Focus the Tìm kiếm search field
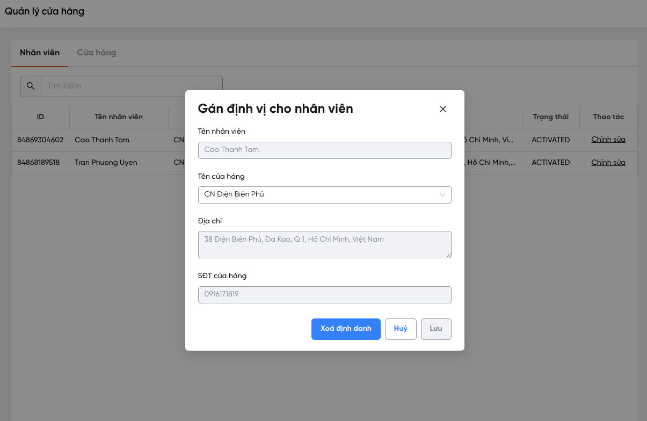This screenshot has height=421, width=647. point(132,86)
